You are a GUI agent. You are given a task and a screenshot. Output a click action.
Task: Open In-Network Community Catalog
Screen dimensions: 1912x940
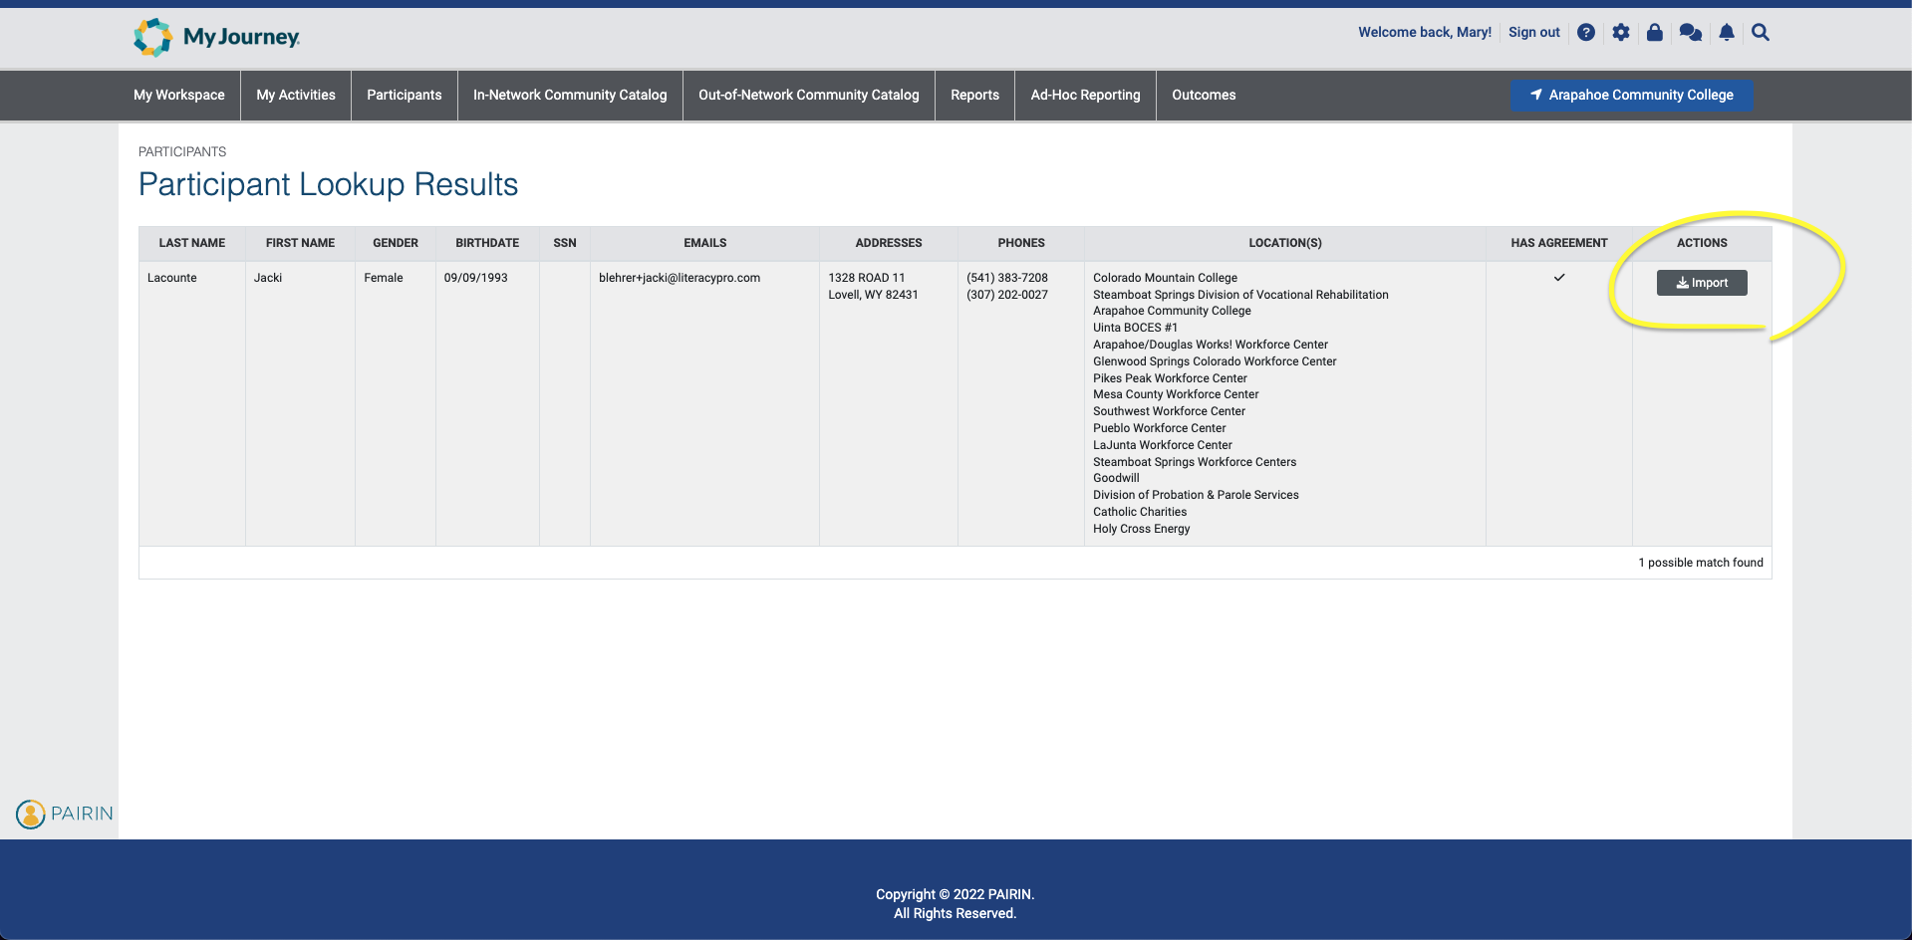(x=570, y=95)
